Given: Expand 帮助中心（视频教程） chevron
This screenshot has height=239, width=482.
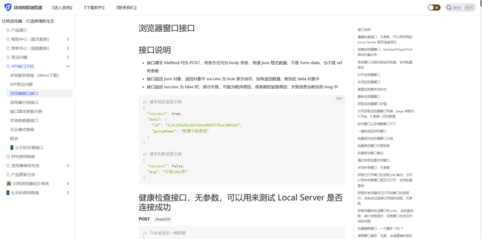Looking at the screenshot, I should 68,48.
